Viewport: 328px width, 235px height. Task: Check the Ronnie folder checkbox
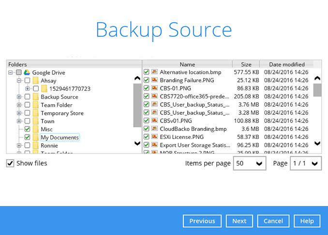27,145
